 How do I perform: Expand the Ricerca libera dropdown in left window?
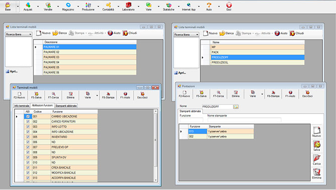pyautogui.click(x=30, y=34)
